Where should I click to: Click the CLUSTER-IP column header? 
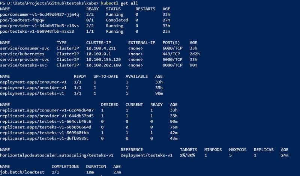[99, 43]
